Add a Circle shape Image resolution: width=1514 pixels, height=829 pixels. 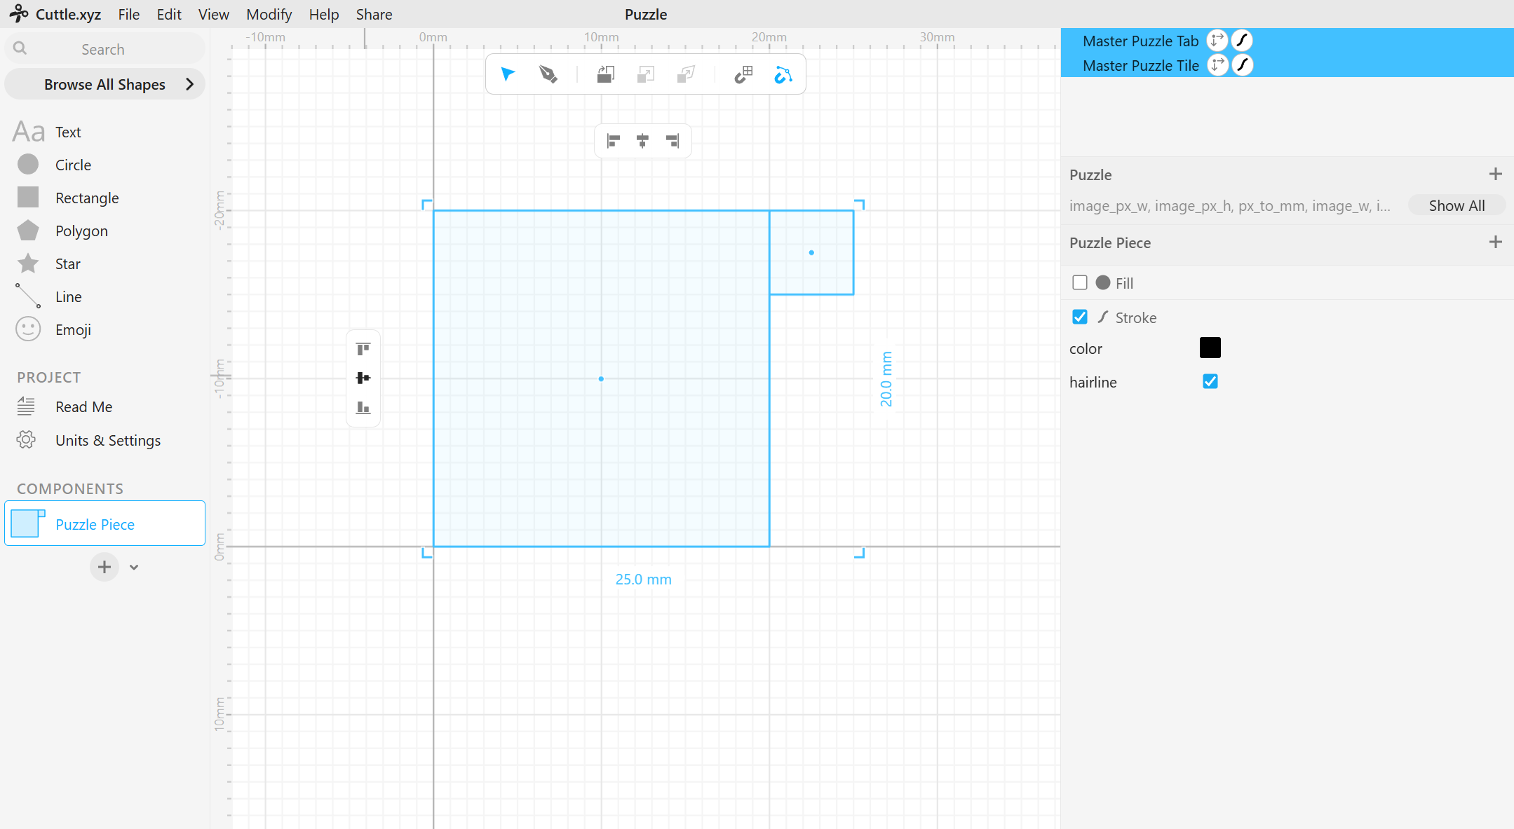[73, 165]
